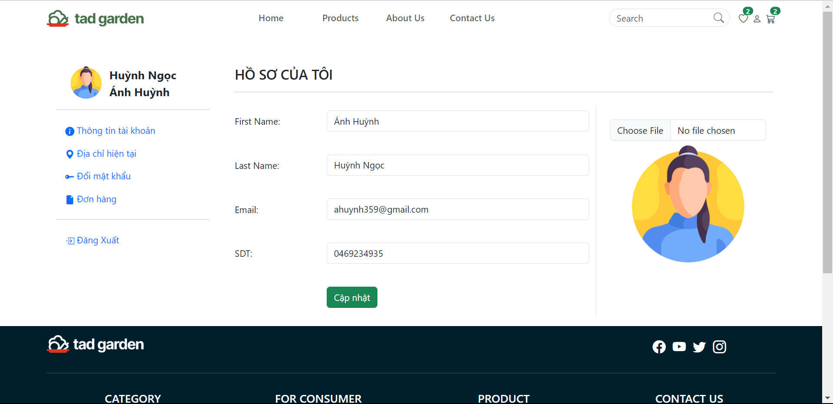Open the wishlist heart icon

point(743,18)
